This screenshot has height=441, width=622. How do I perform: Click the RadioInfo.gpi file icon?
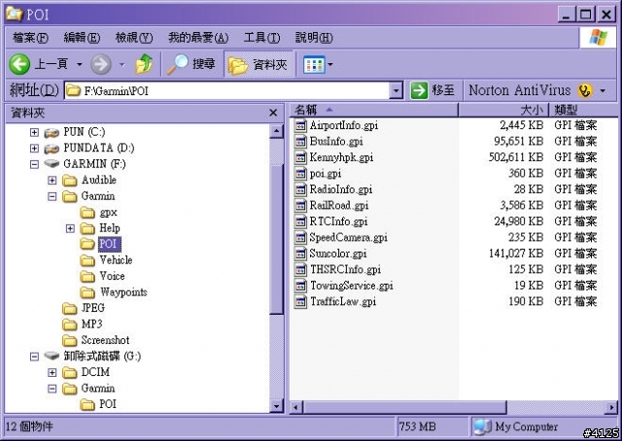300,189
